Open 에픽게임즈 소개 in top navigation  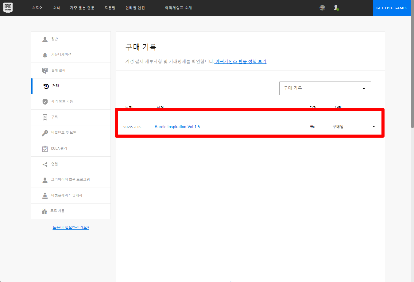coord(178,8)
